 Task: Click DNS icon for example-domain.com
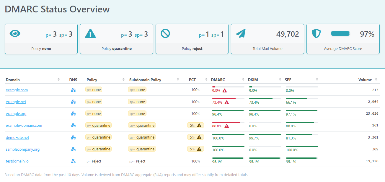point(73,126)
